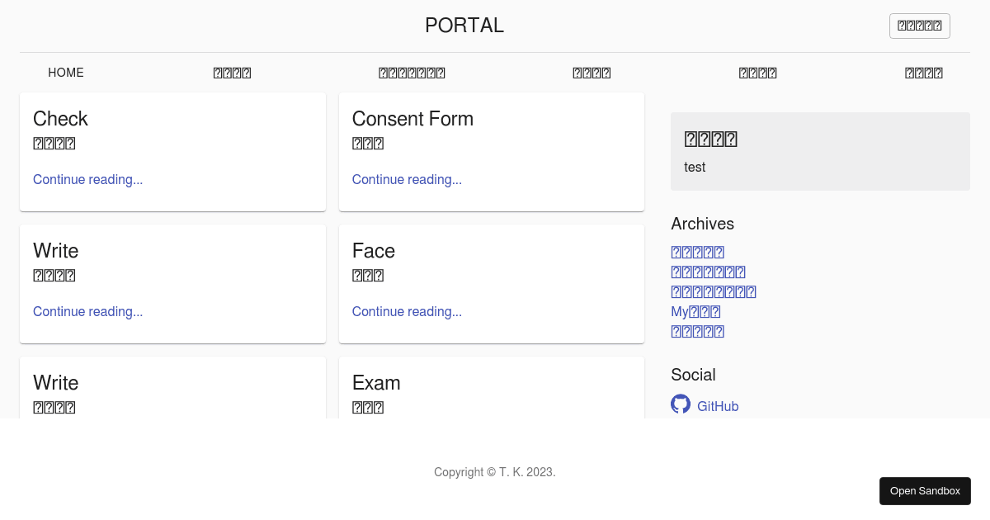Click the second Write post card

[172, 388]
